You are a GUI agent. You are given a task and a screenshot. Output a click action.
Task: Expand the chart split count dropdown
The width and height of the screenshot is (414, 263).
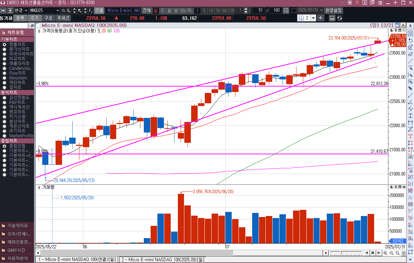click(313, 18)
